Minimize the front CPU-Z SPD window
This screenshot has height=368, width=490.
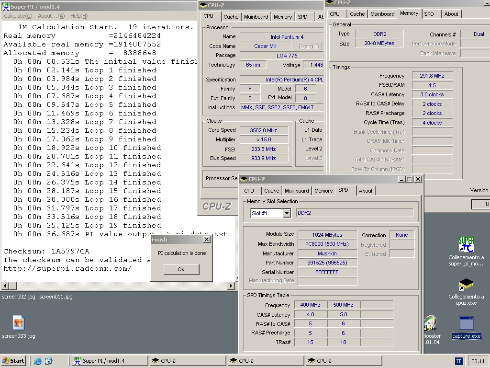tap(402, 179)
